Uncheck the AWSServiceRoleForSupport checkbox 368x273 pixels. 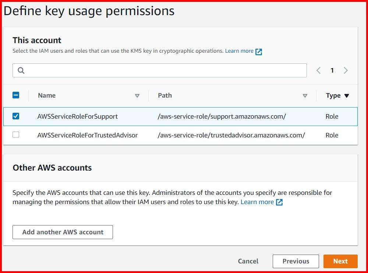pyautogui.click(x=16, y=116)
